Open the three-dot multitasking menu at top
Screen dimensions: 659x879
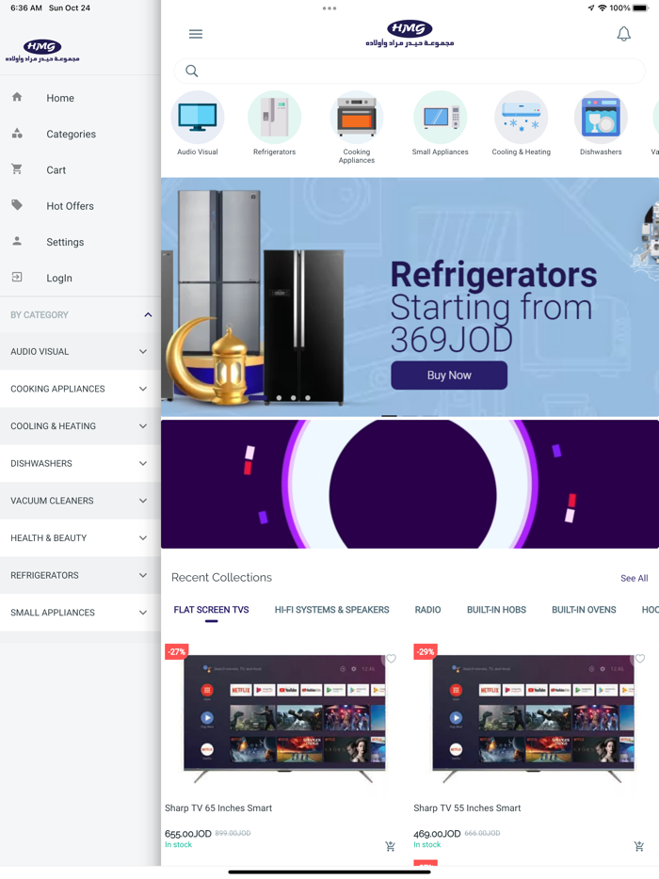[329, 8]
